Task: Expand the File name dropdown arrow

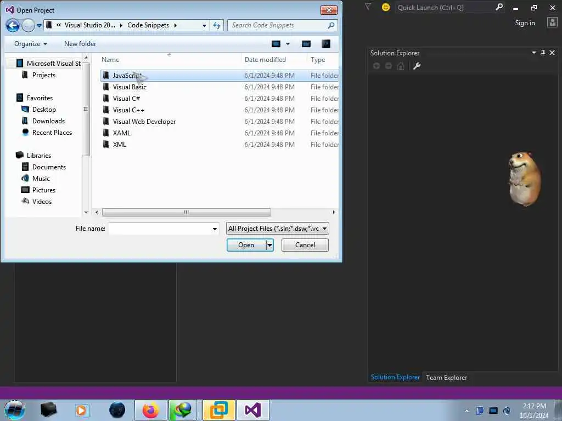Action: pos(215,229)
